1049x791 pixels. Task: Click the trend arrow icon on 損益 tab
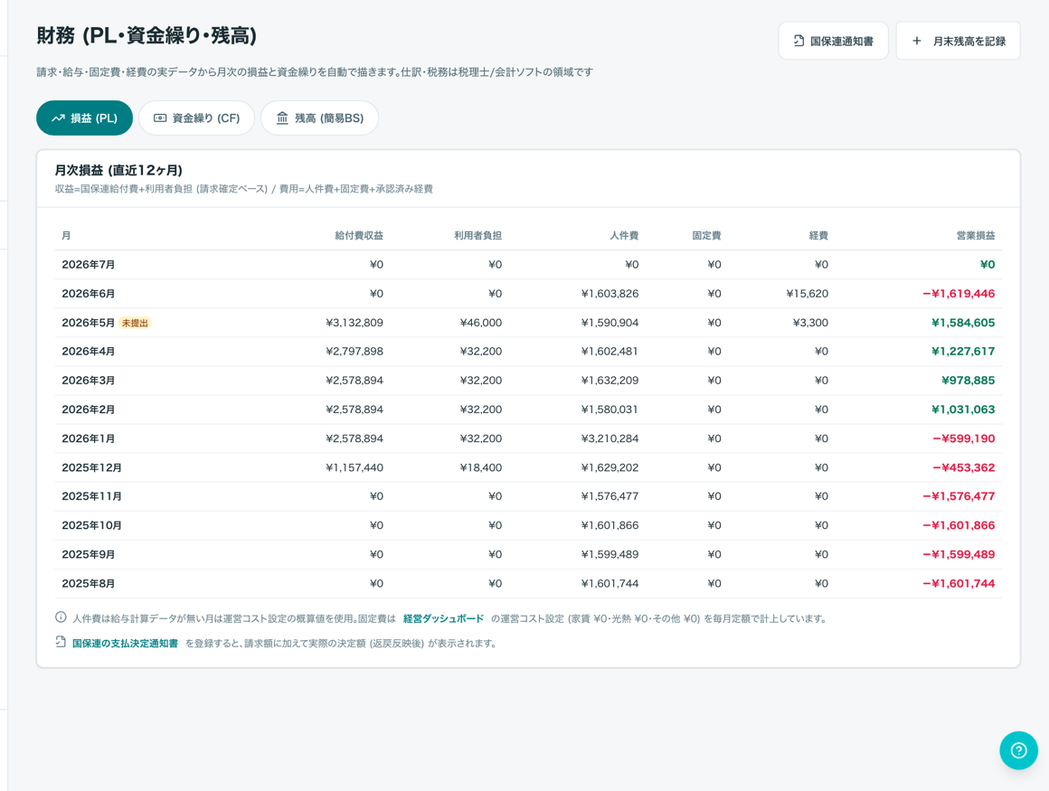(58, 118)
